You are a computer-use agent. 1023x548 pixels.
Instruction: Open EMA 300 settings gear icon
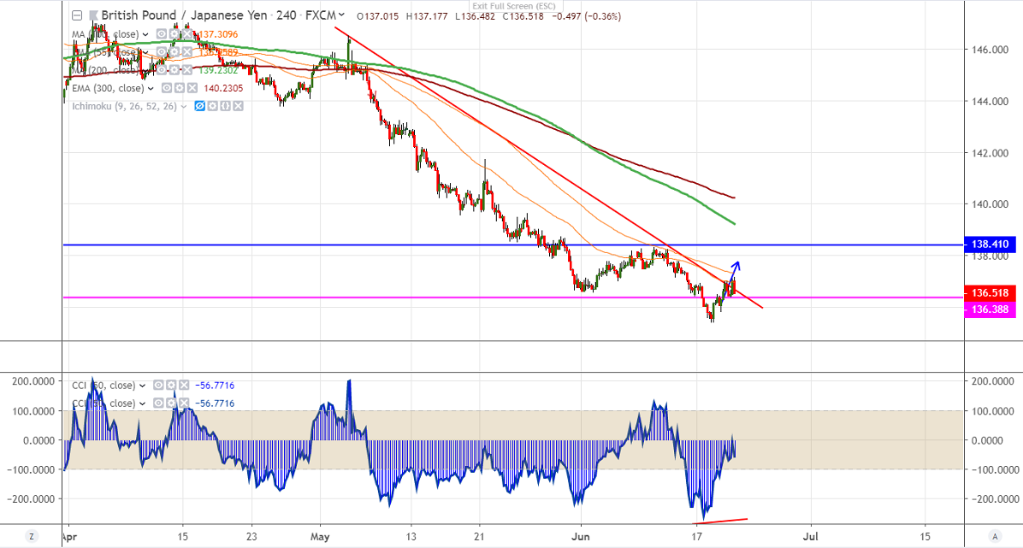[180, 88]
